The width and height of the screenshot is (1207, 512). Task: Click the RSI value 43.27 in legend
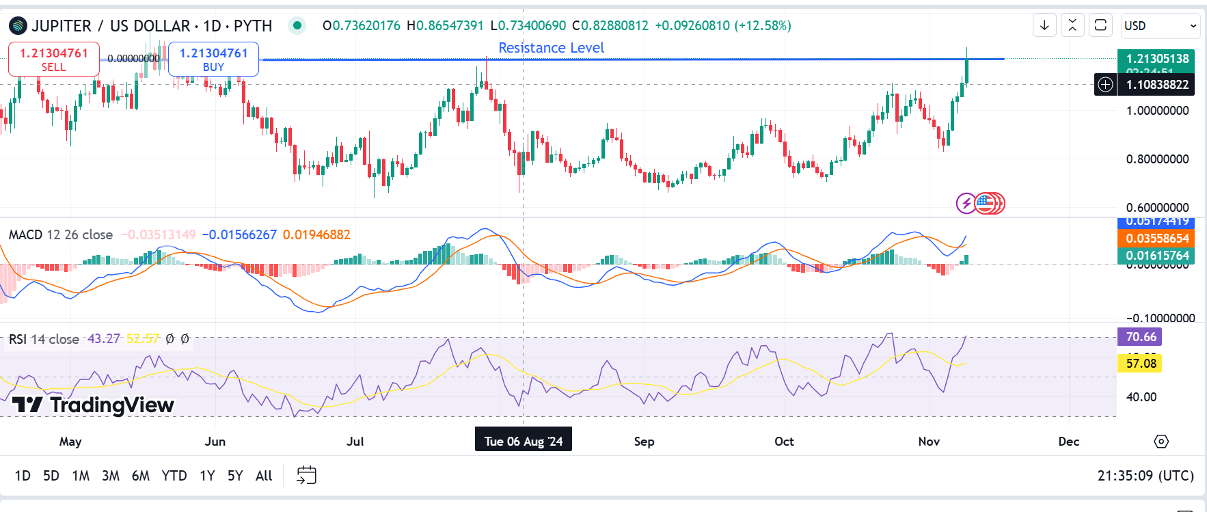tap(104, 339)
